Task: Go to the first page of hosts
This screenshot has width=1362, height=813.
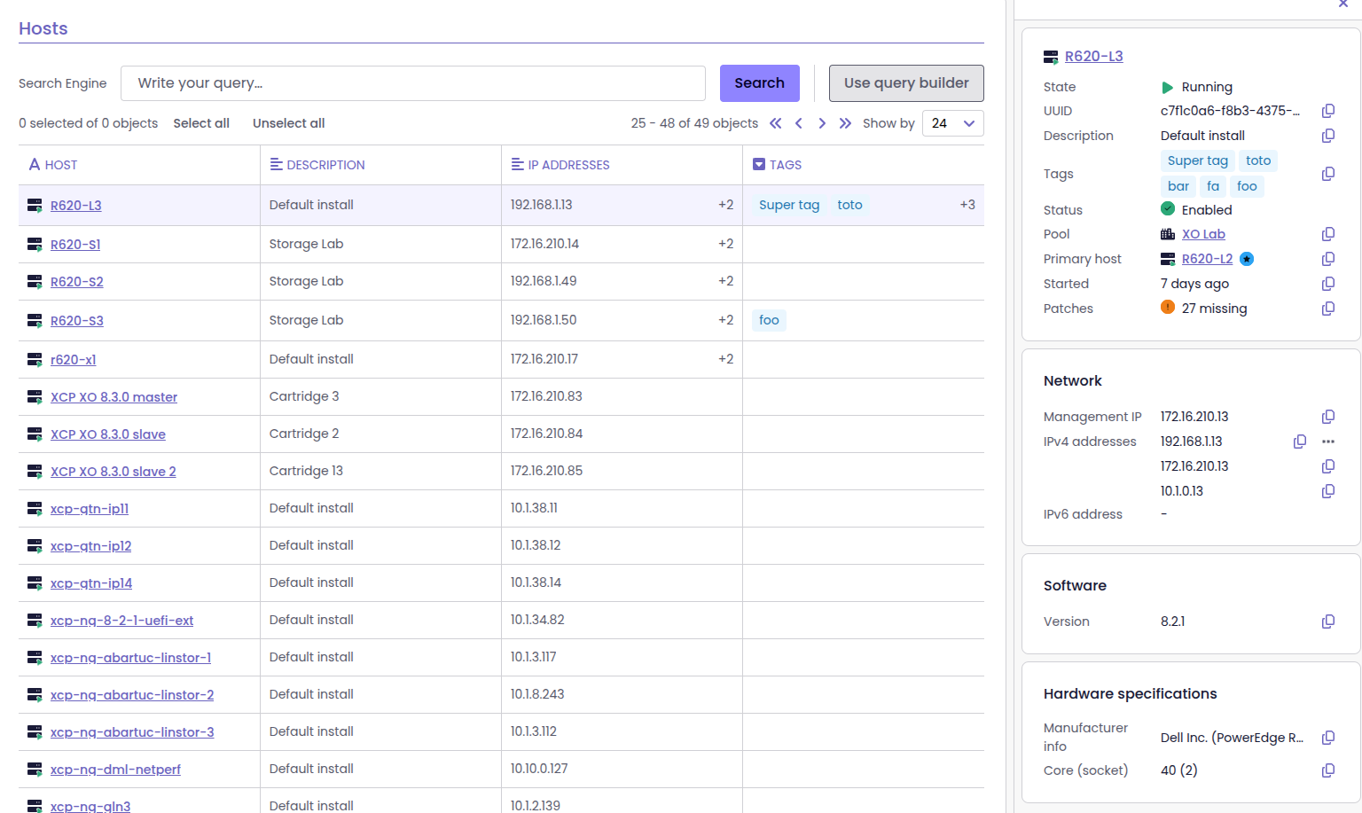Action: point(776,123)
